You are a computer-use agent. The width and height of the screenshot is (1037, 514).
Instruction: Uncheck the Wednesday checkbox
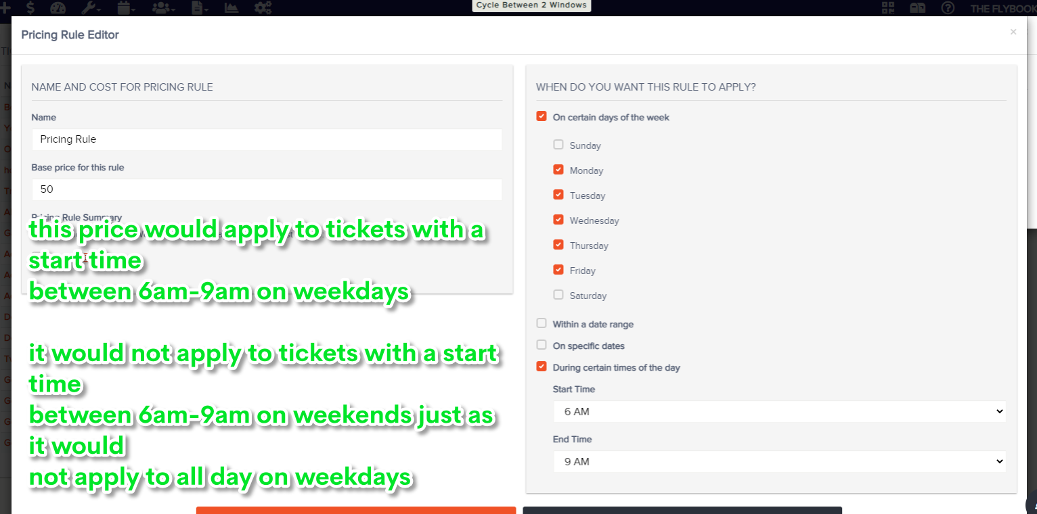558,220
